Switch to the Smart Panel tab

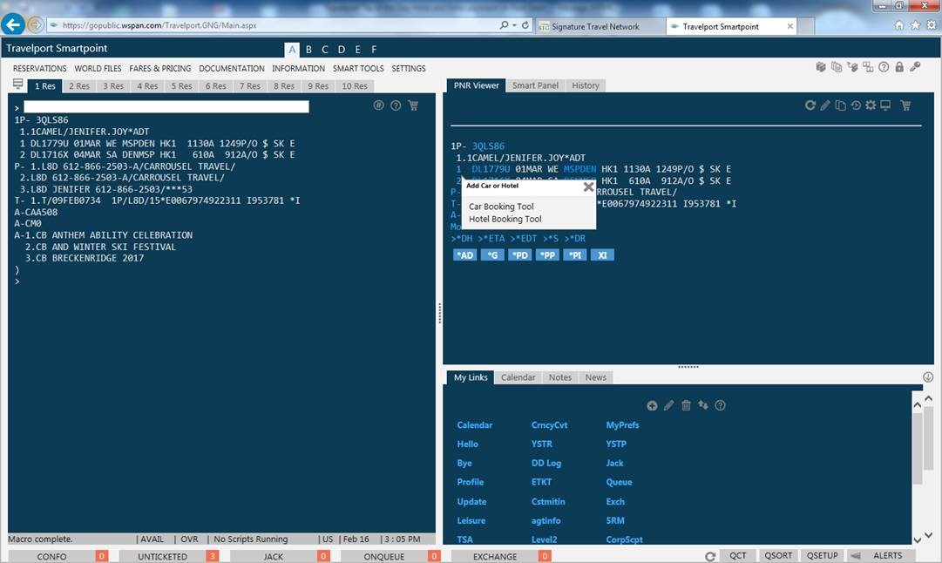tap(535, 85)
